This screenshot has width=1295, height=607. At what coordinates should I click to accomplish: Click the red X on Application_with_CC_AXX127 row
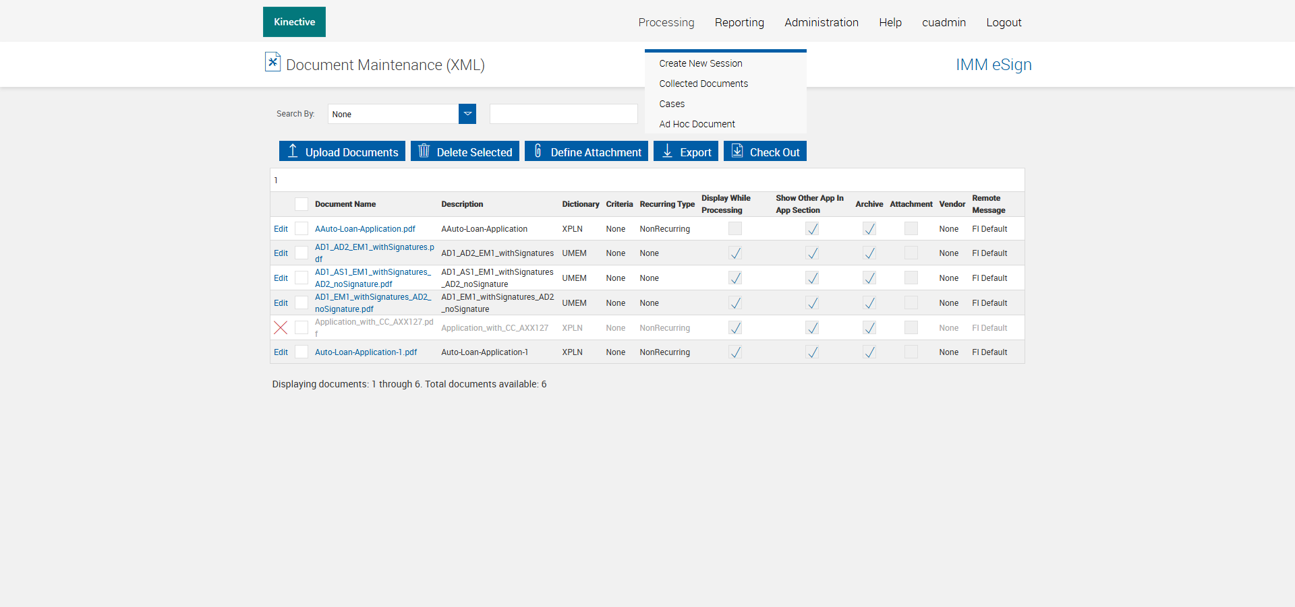coord(281,328)
